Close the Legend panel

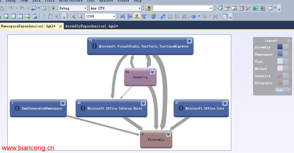pyautogui.click(x=288, y=41)
